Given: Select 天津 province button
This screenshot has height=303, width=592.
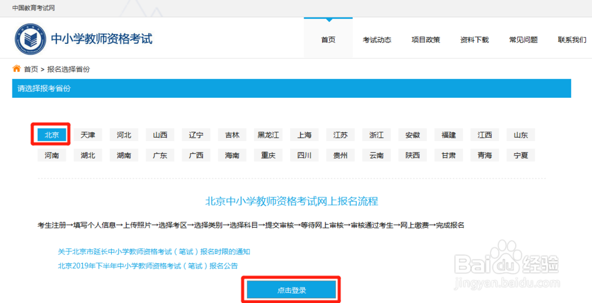Looking at the screenshot, I should tap(88, 135).
